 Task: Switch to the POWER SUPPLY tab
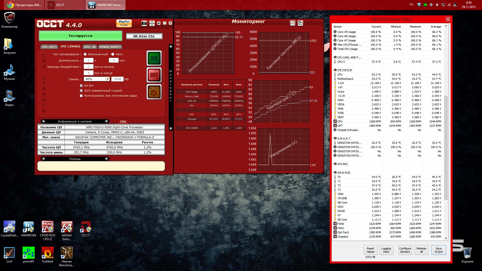(x=110, y=47)
